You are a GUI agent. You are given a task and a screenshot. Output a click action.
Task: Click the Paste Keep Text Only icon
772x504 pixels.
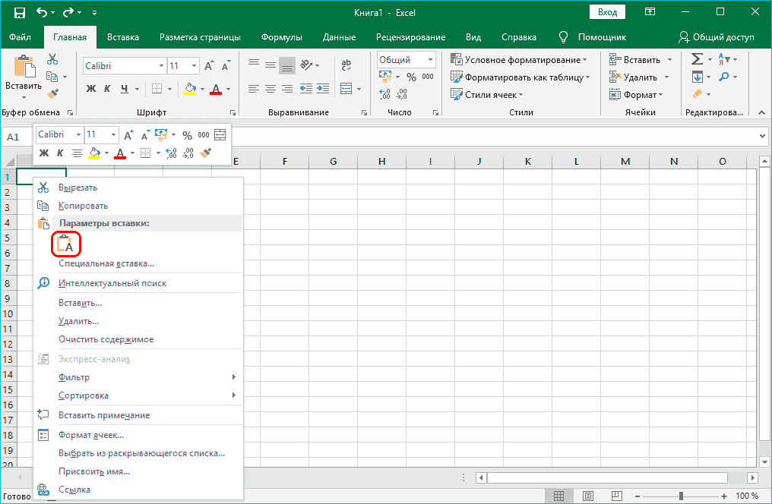[x=66, y=244]
